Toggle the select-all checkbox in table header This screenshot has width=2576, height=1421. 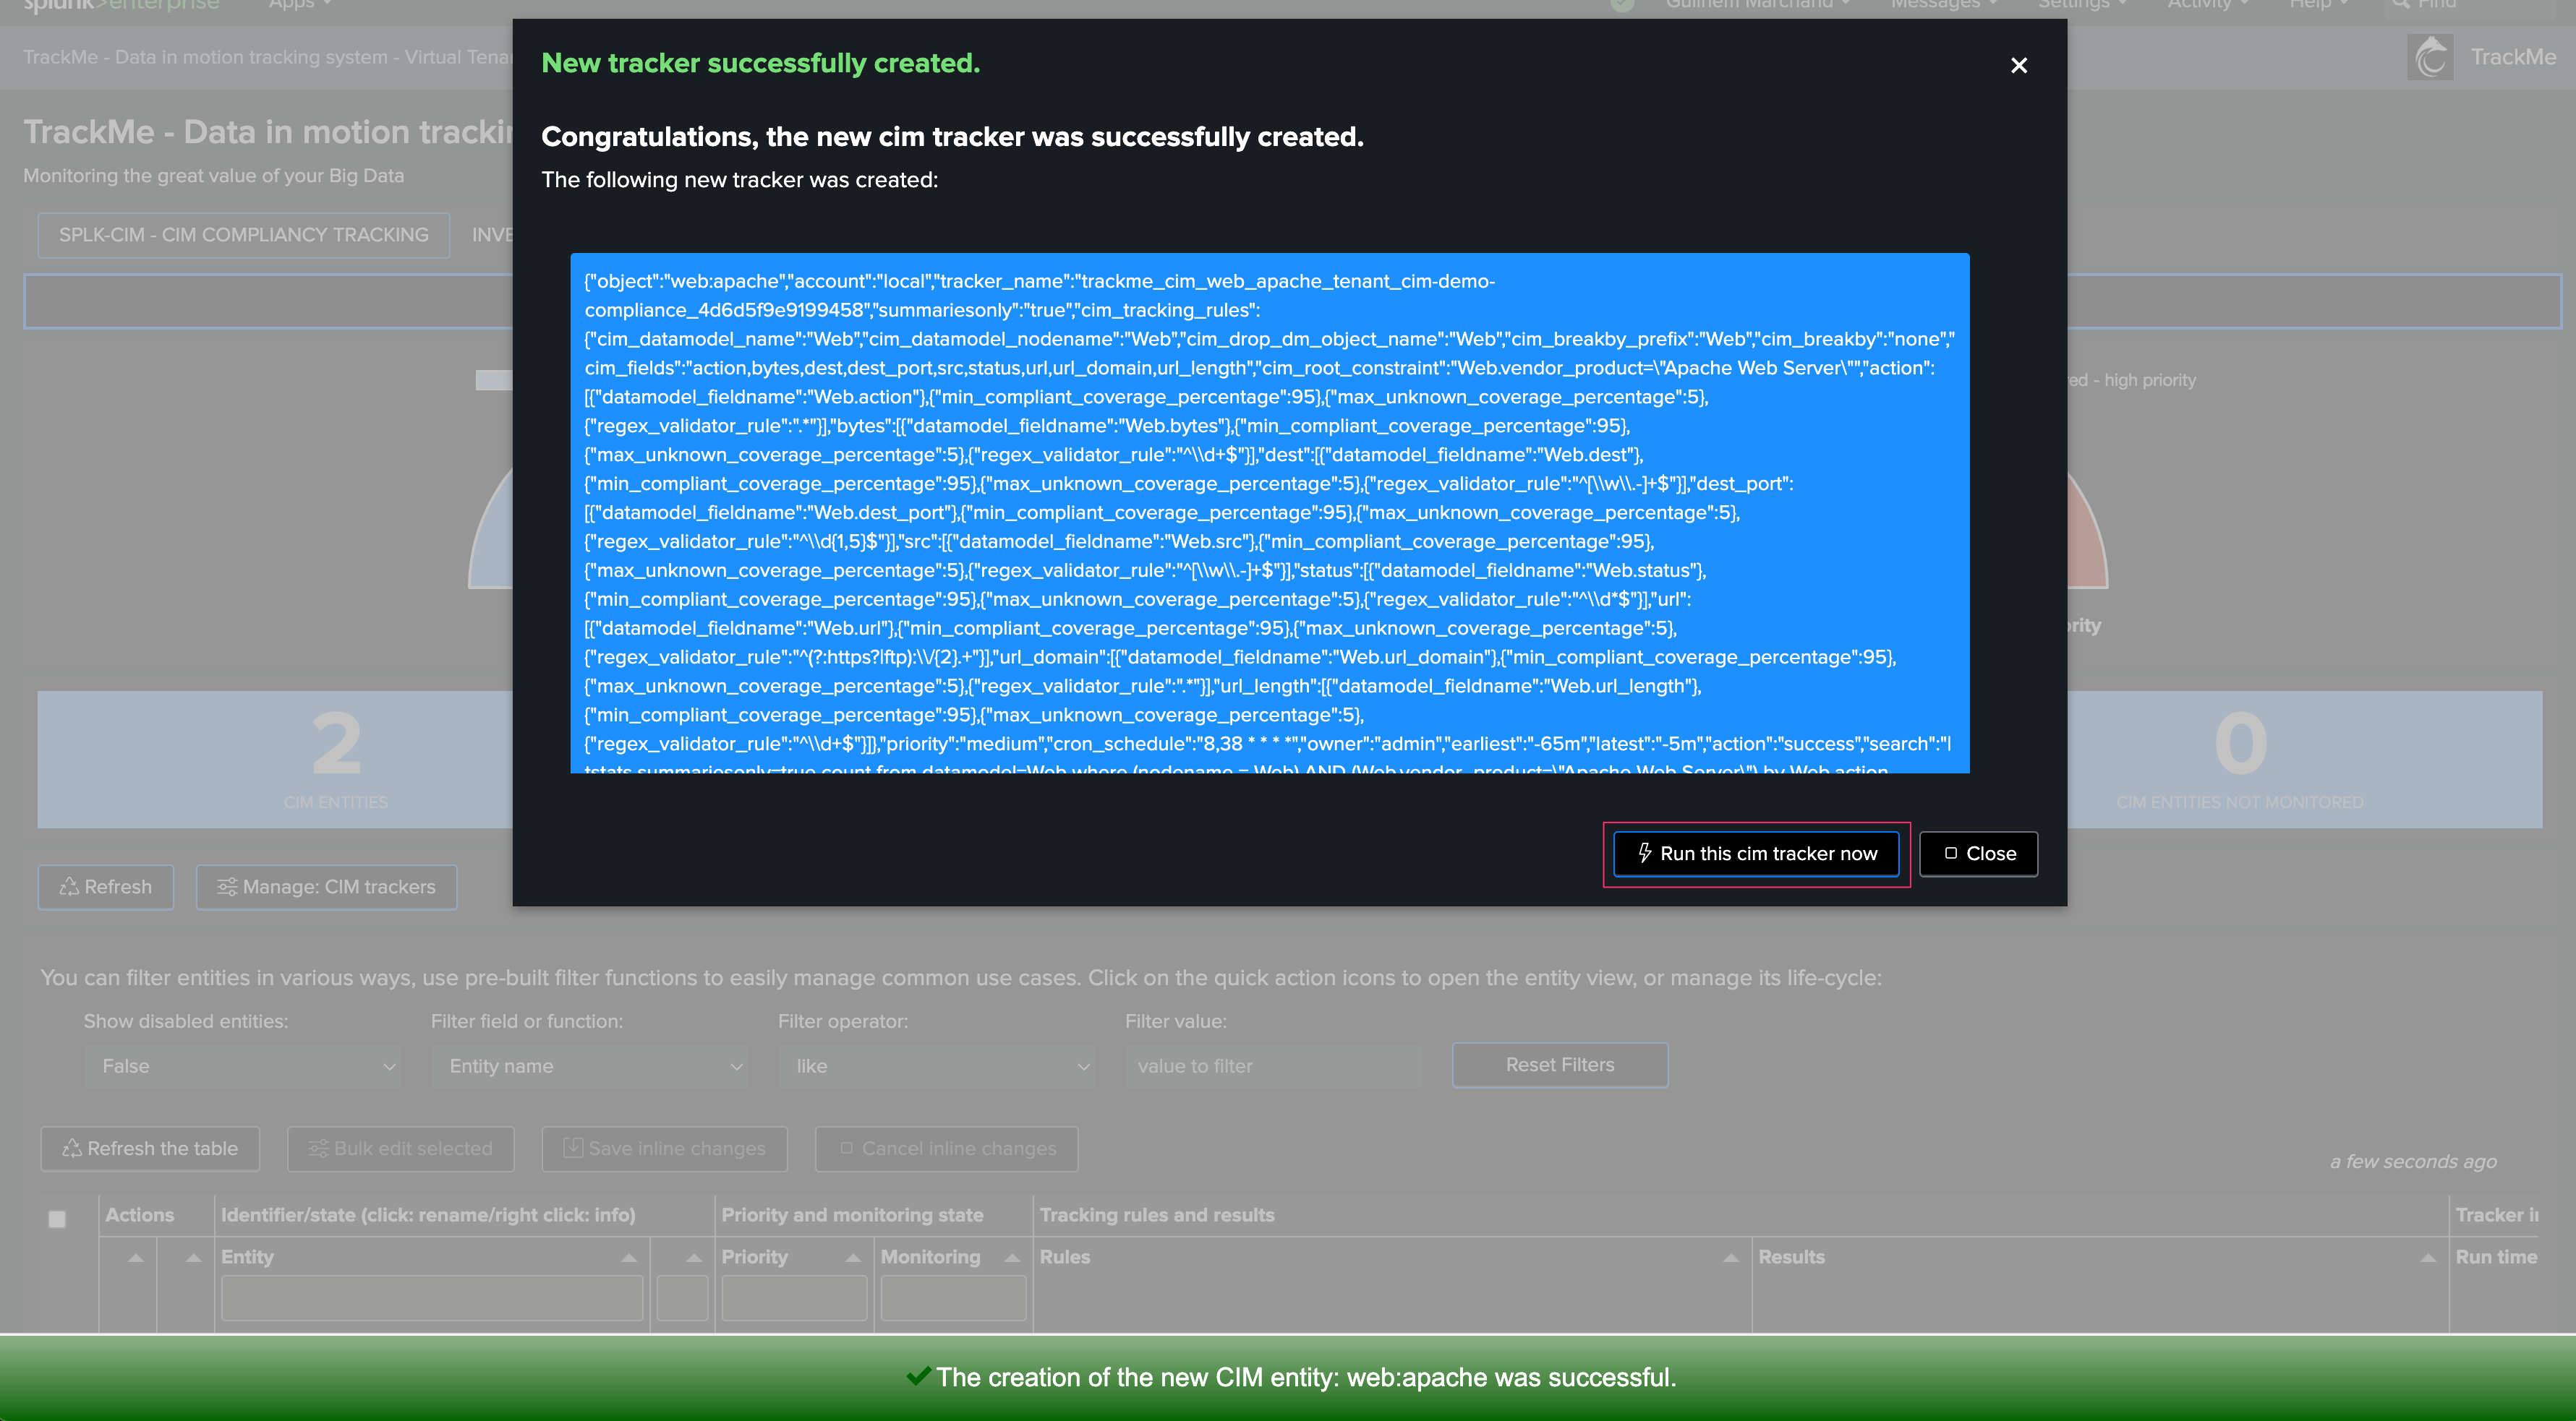pos(57,1219)
